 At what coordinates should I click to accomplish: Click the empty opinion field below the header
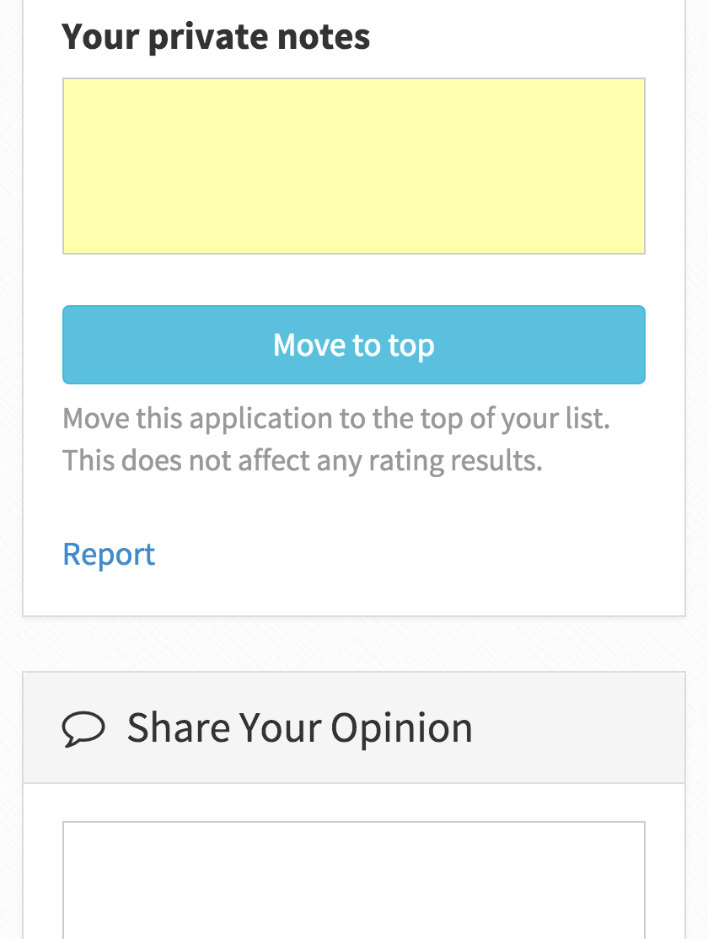pos(354,880)
